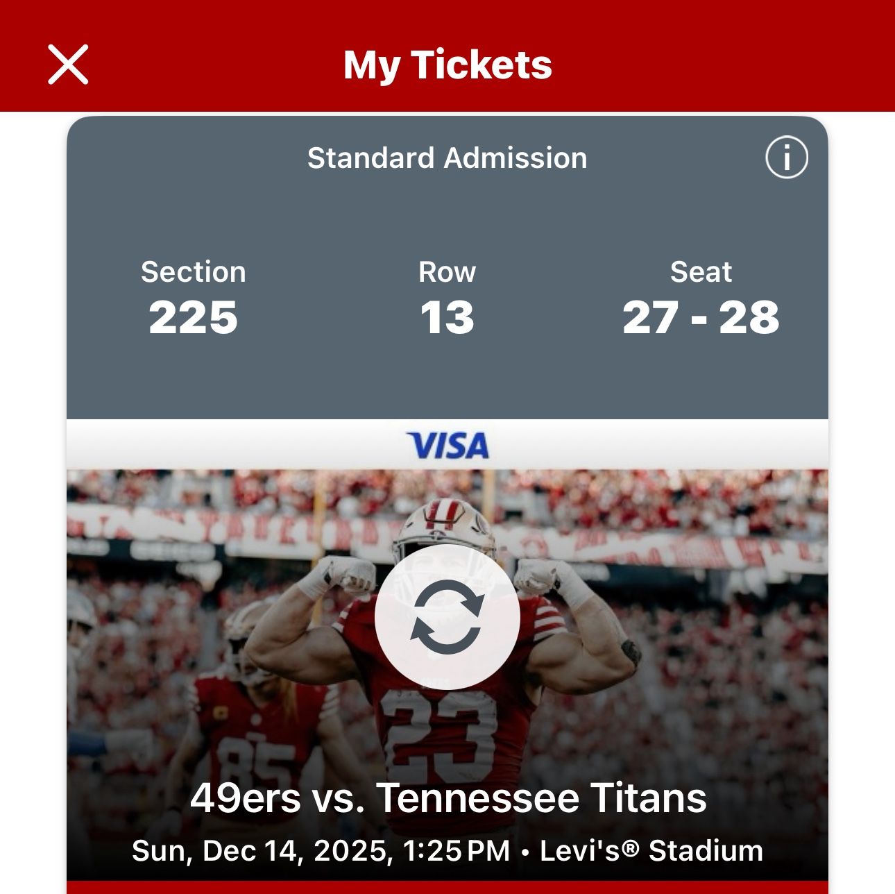Viewport: 895px width, 894px height.
Task: Tap the Levi's Stadium date line
Action: [447, 848]
